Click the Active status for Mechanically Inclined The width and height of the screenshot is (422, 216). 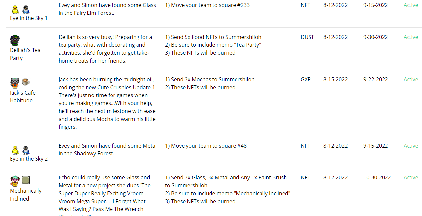click(411, 177)
